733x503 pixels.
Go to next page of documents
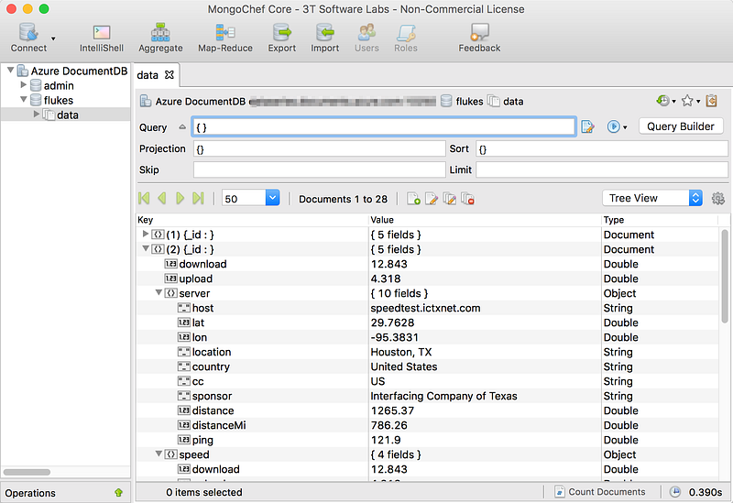[x=180, y=198]
